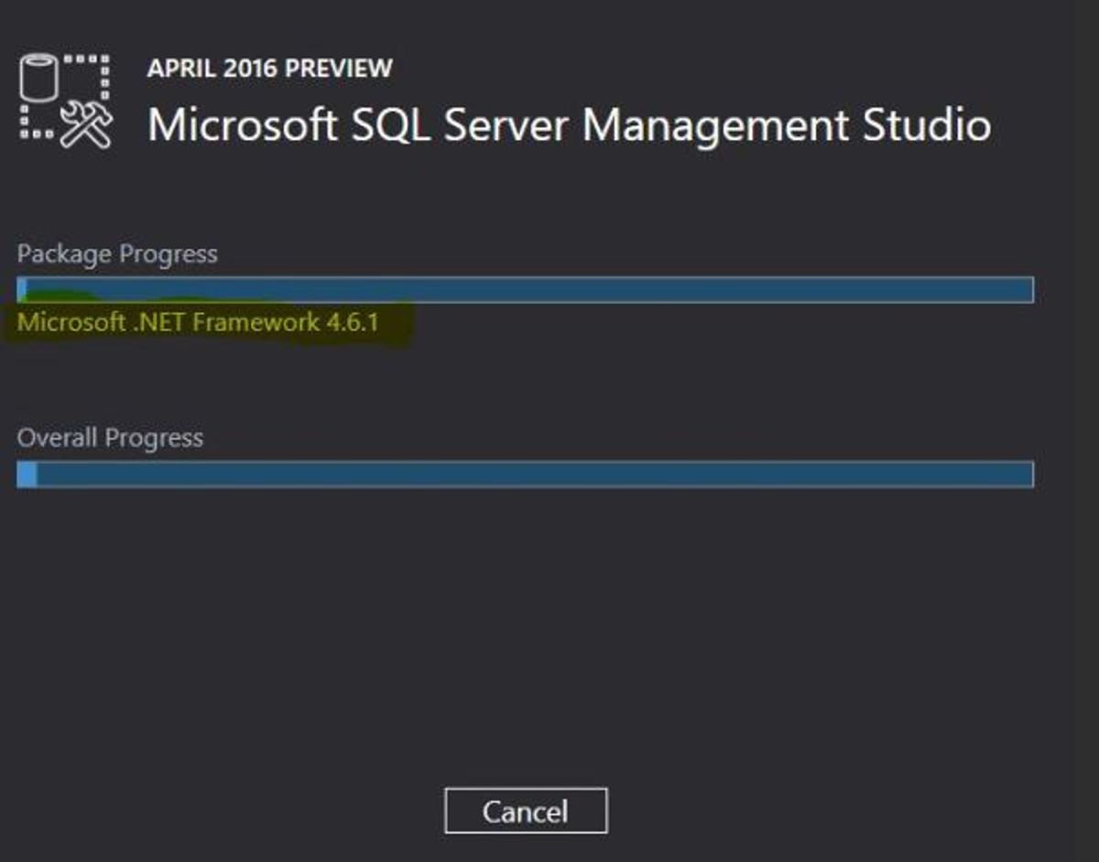
Task: Click the Package Progress label
Action: tap(117, 253)
